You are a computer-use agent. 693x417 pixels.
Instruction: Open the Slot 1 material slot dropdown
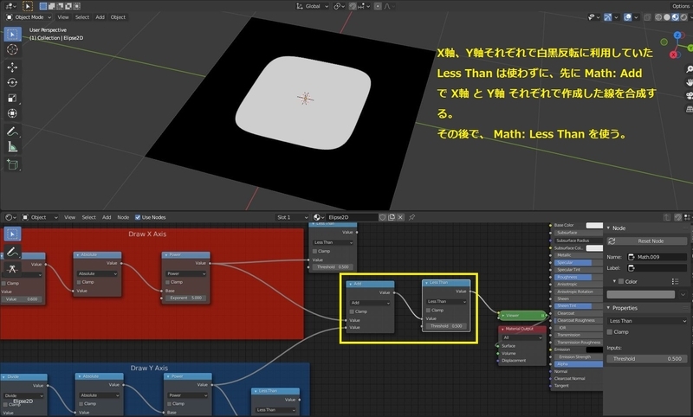(292, 217)
